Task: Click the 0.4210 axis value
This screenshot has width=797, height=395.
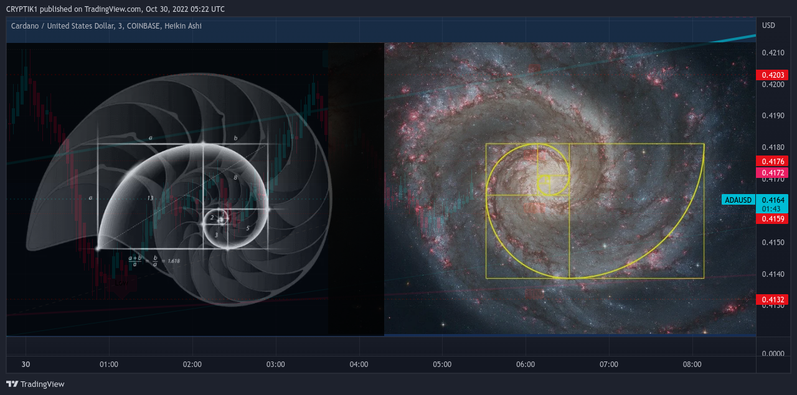Action: tap(773, 53)
